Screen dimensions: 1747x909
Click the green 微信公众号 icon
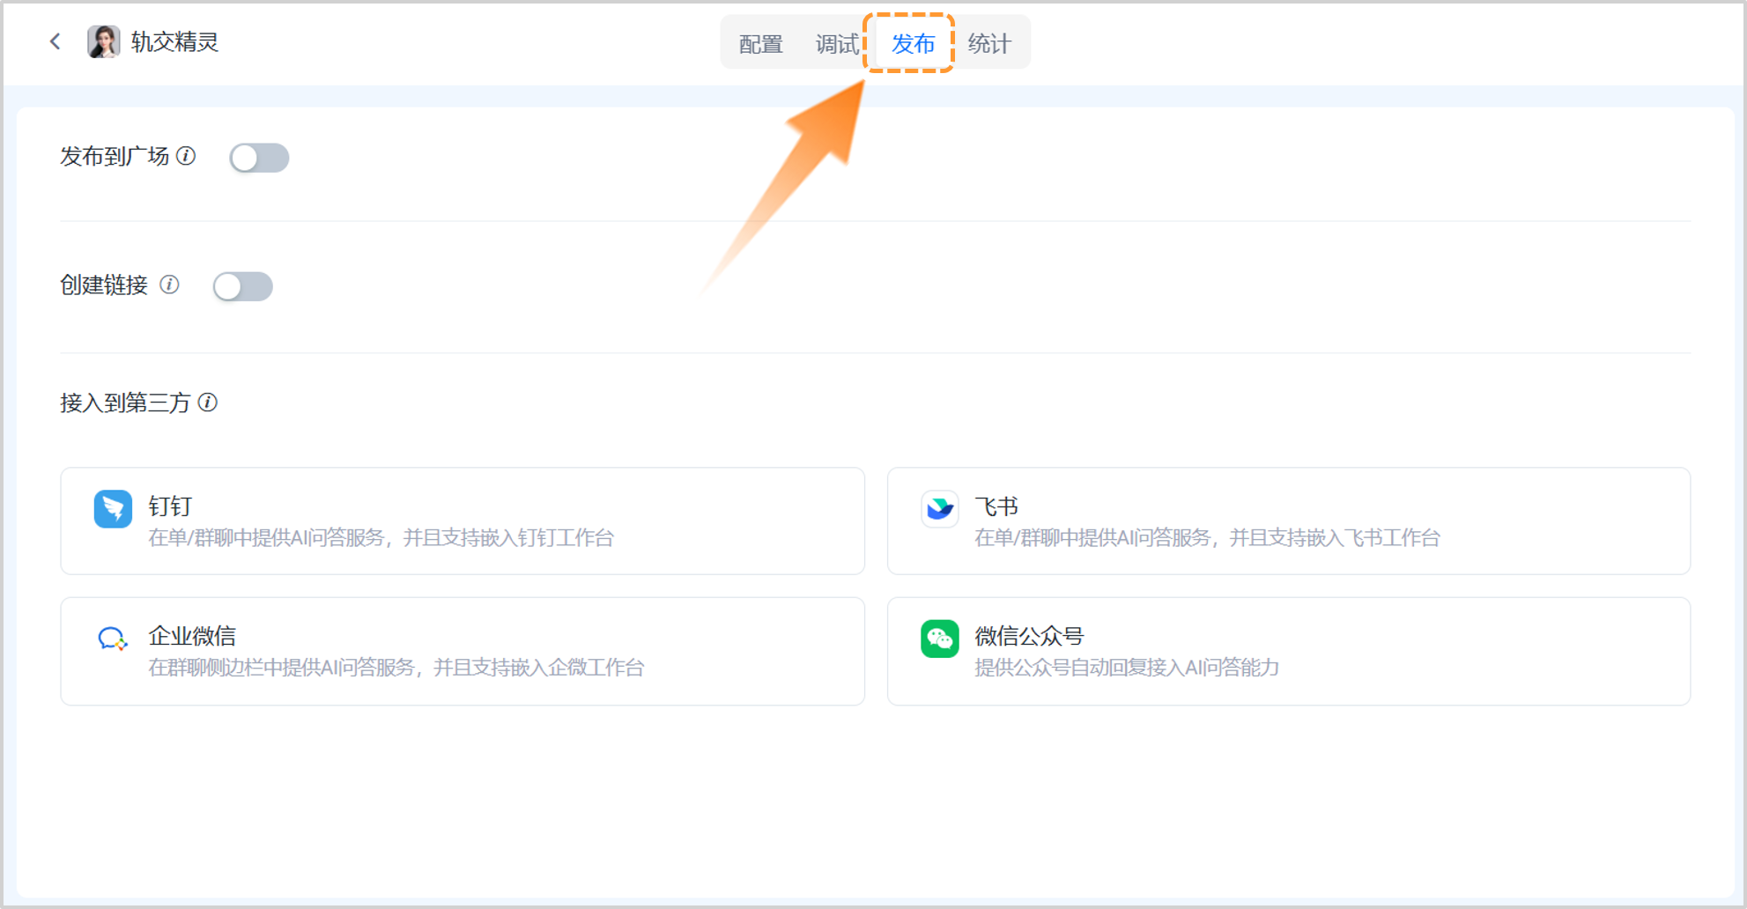tap(939, 639)
